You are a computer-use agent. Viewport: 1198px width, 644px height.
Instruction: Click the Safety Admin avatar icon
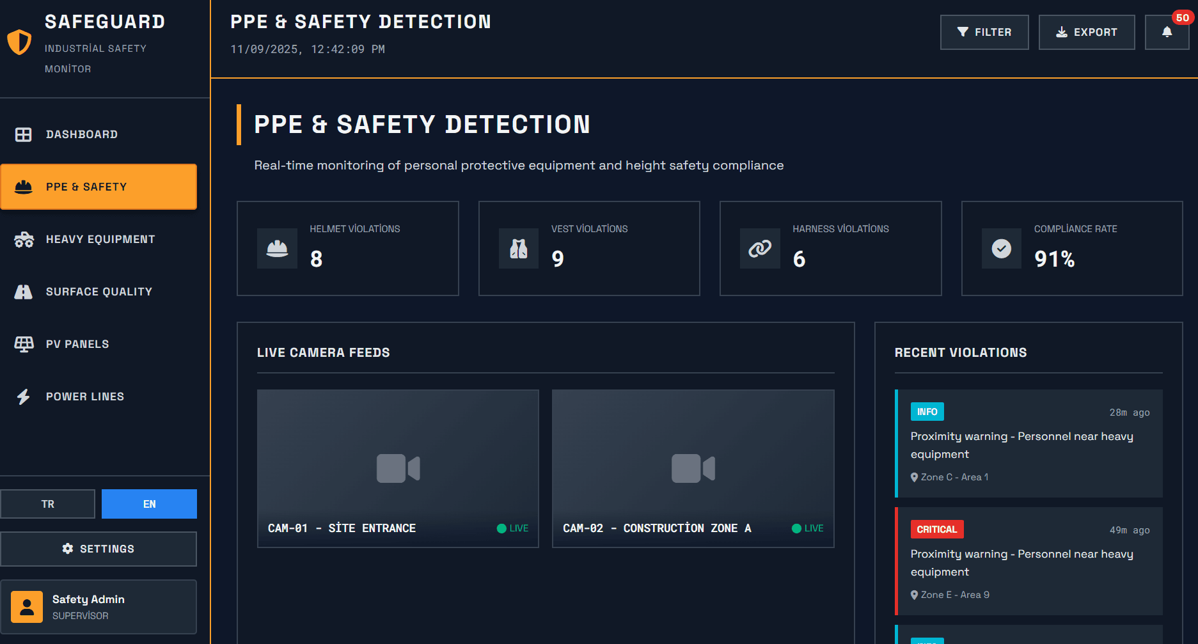point(27,606)
